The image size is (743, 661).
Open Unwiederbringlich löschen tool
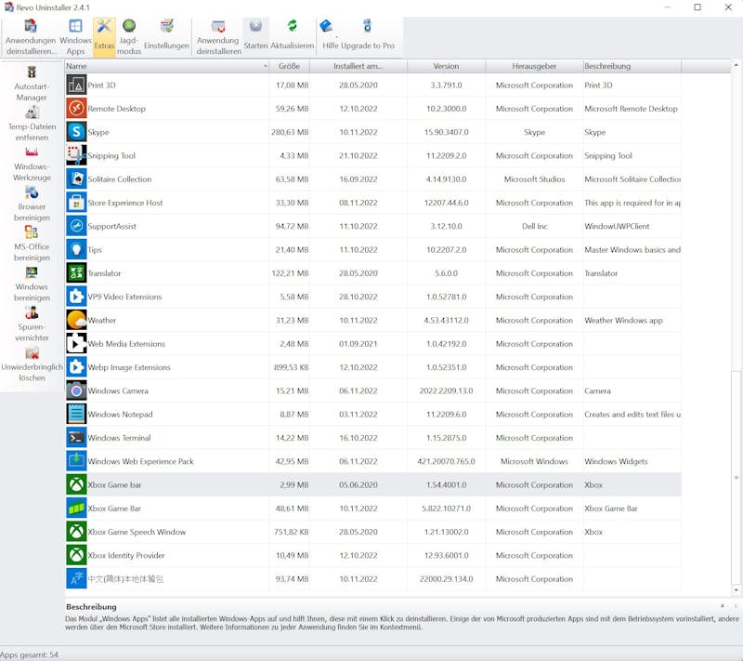32,364
